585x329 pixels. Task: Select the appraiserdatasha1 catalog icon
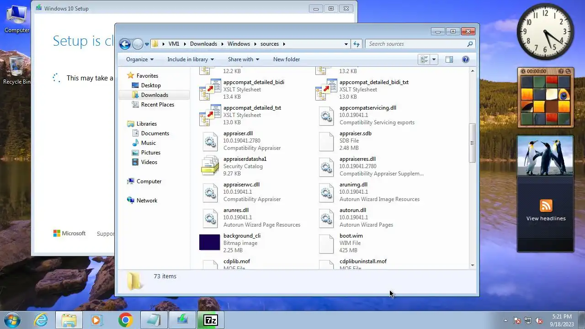[210, 166]
